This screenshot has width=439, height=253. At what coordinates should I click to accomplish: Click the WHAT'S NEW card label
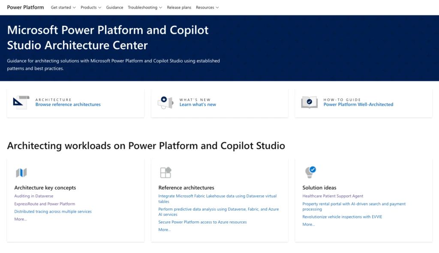[x=195, y=99]
